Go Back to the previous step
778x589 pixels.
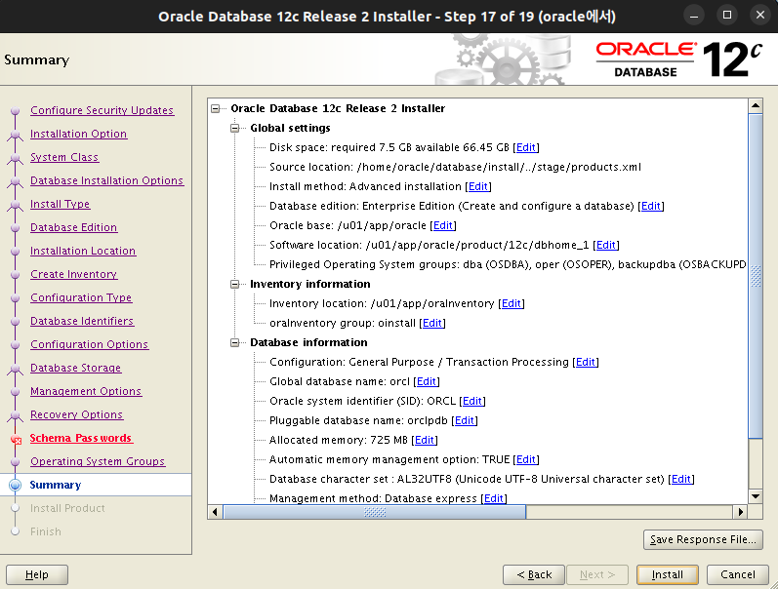tap(534, 574)
